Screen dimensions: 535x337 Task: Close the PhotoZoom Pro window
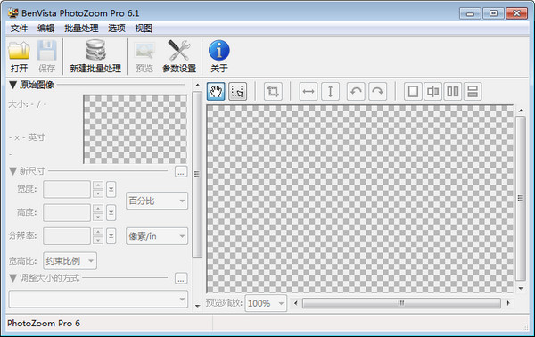pos(516,13)
